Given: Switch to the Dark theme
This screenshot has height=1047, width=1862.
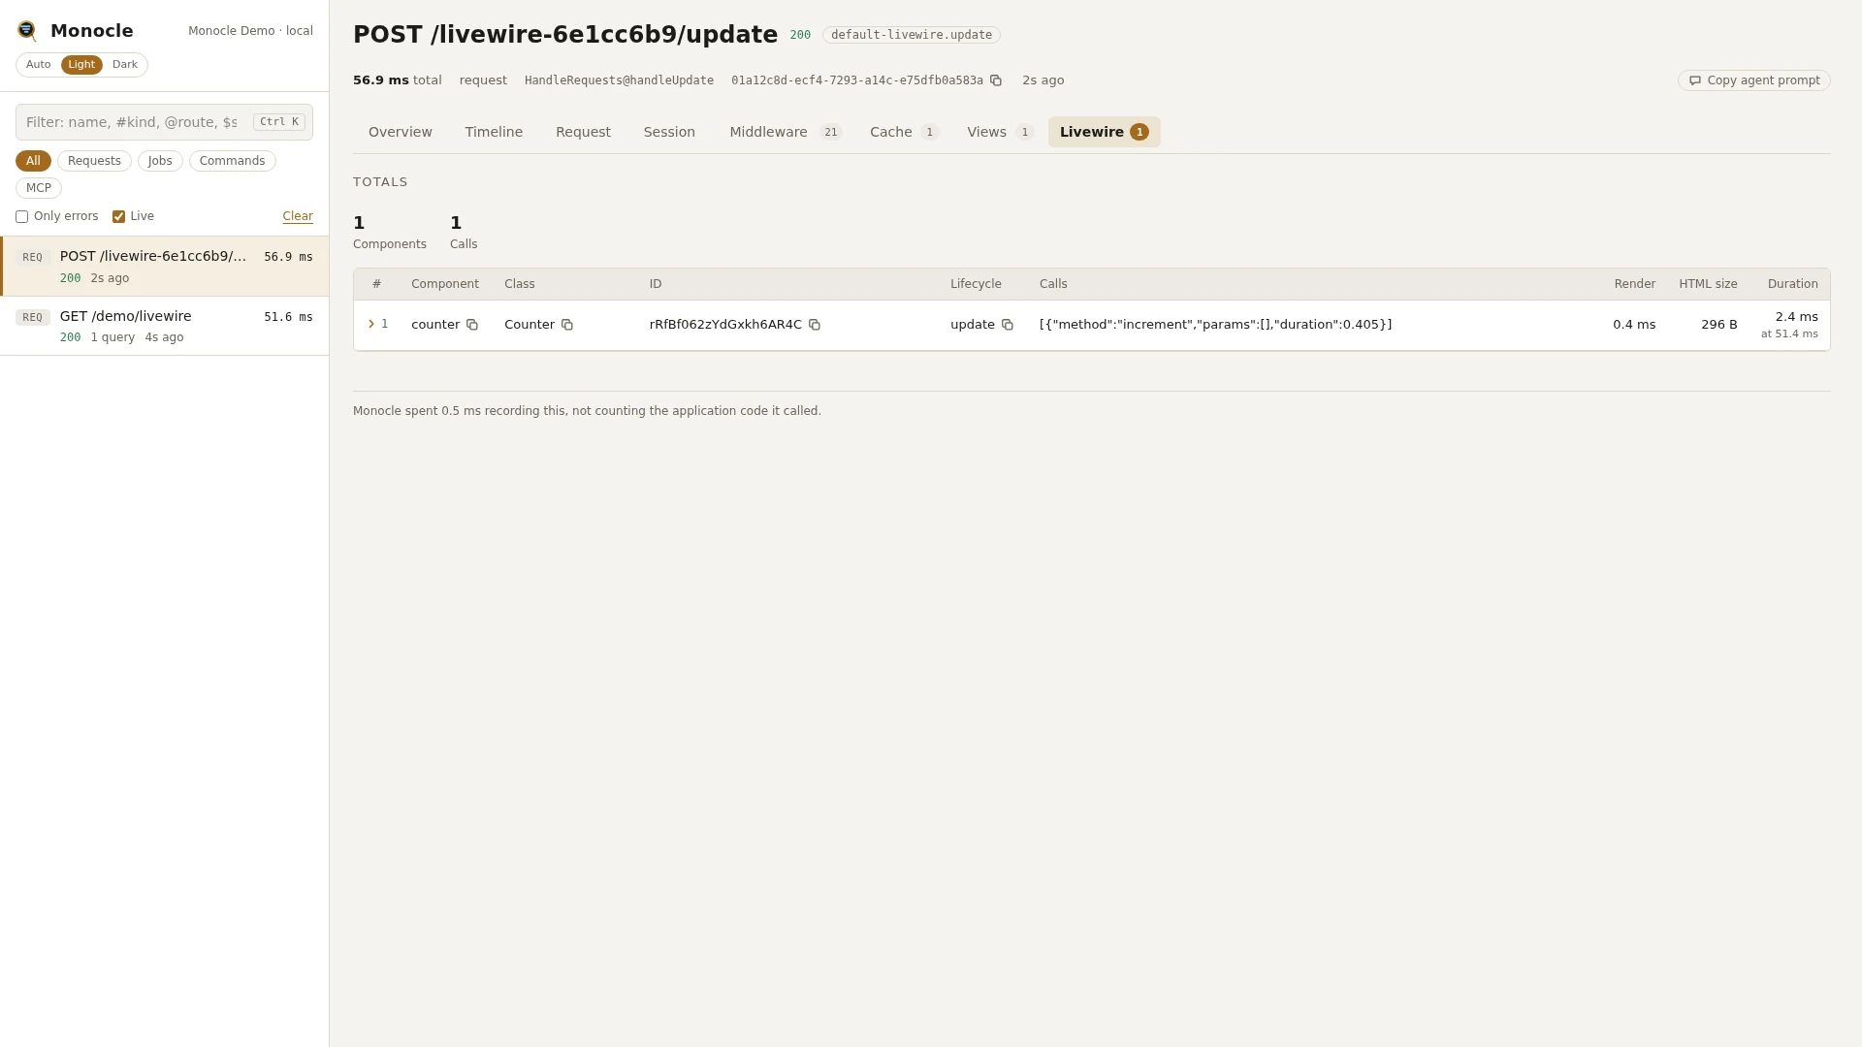Looking at the screenshot, I should pyautogui.click(x=125, y=65).
